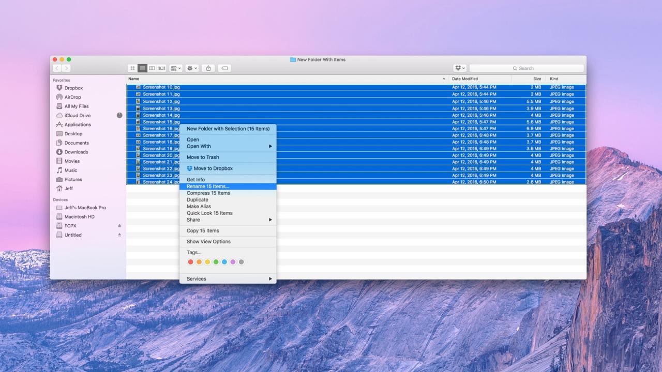
Task: Toggle sort direction on the Name column
Action: 133,79
